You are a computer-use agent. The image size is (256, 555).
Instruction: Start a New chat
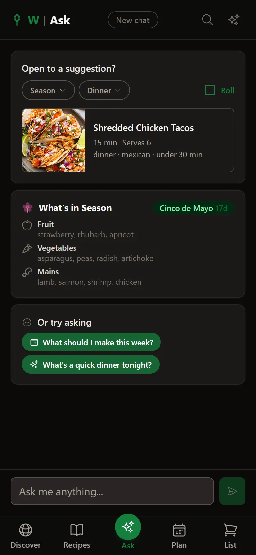click(x=133, y=20)
